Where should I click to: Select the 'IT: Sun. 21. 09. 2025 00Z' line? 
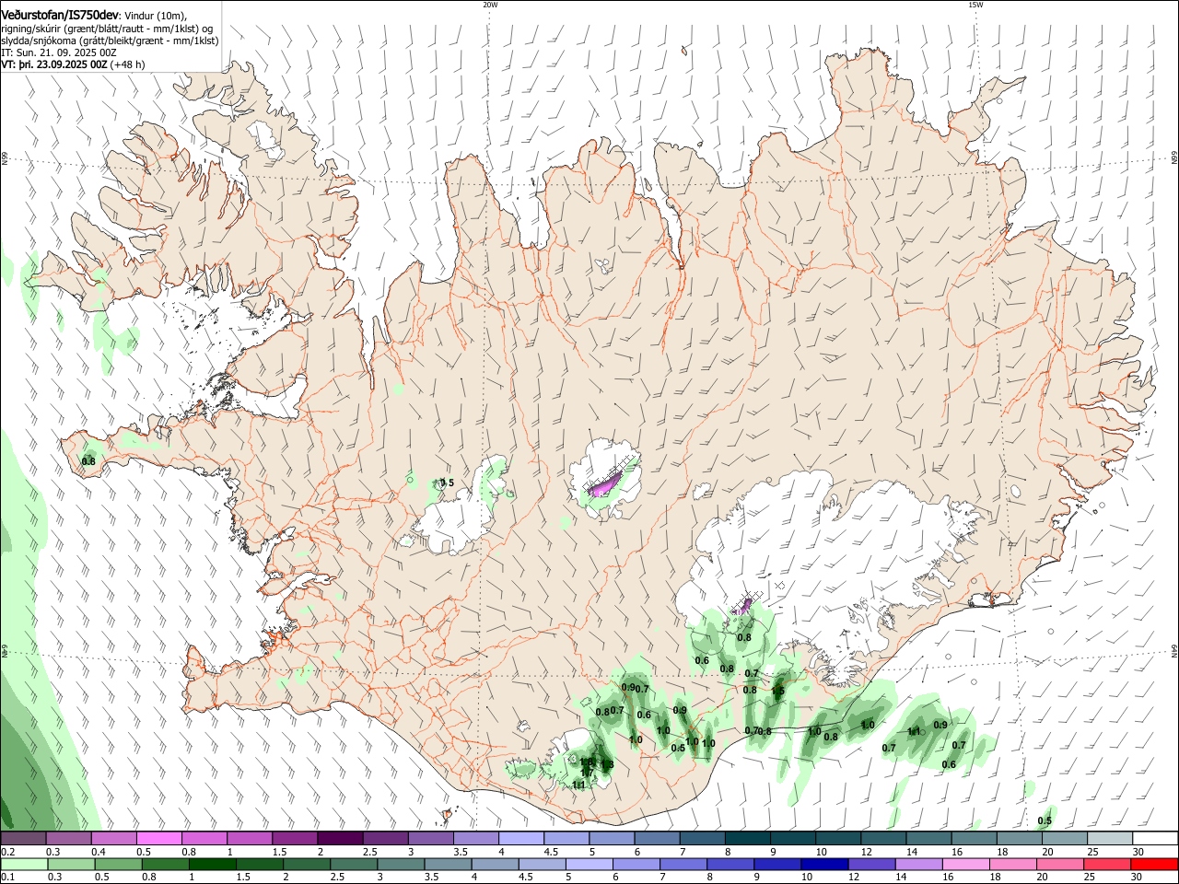coord(59,52)
